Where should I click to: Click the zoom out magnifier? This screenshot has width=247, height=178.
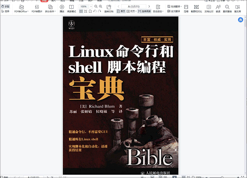(96, 7)
